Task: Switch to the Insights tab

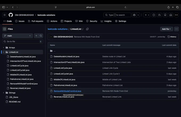Action: [x=106, y=21]
